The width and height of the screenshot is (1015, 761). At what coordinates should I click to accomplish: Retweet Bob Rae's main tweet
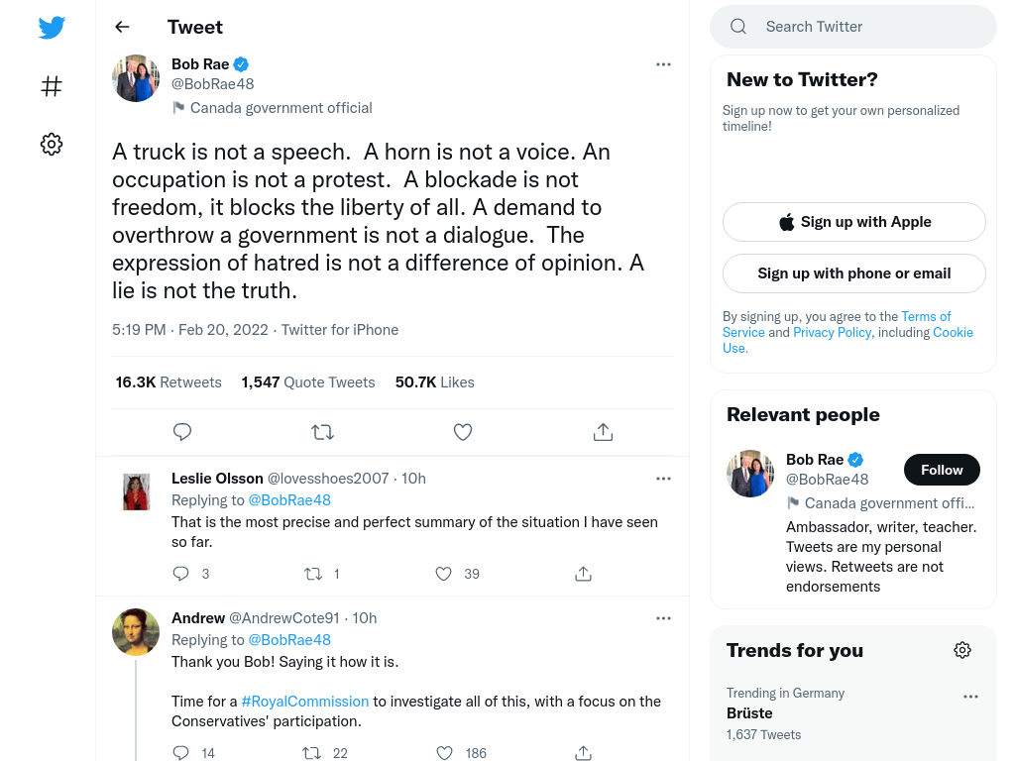tap(322, 432)
